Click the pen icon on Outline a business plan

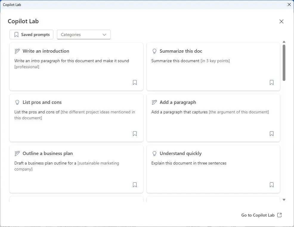point(17,153)
